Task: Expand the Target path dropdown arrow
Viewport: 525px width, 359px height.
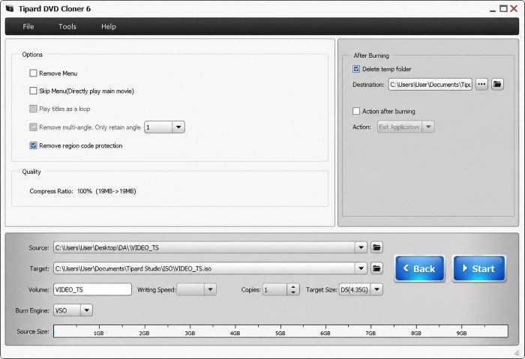Action: pos(361,268)
